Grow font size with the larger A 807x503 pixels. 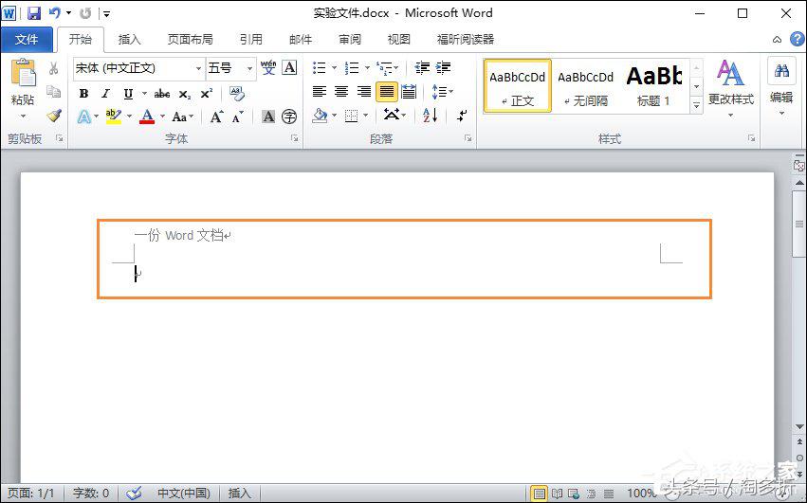(x=216, y=117)
